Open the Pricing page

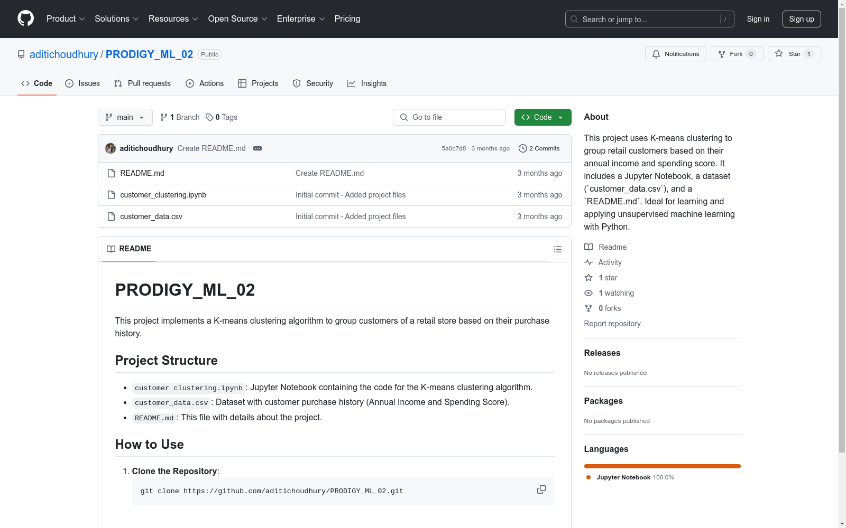[x=347, y=18]
